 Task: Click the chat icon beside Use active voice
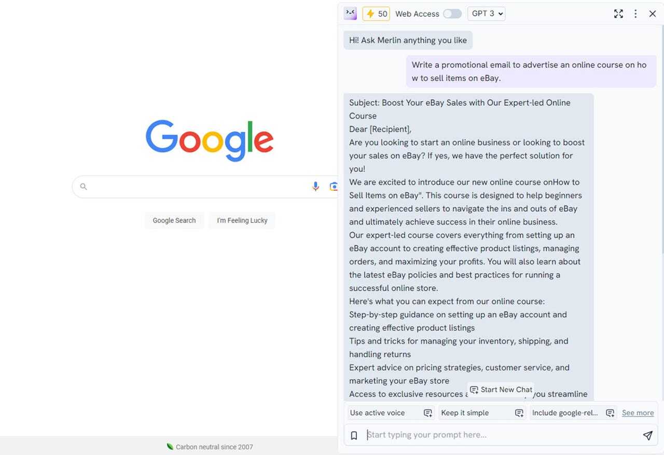pos(428,413)
